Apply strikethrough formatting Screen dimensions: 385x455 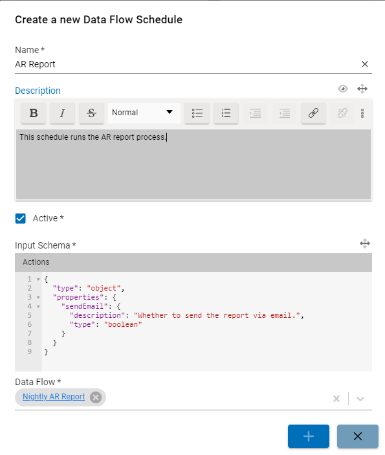click(91, 113)
